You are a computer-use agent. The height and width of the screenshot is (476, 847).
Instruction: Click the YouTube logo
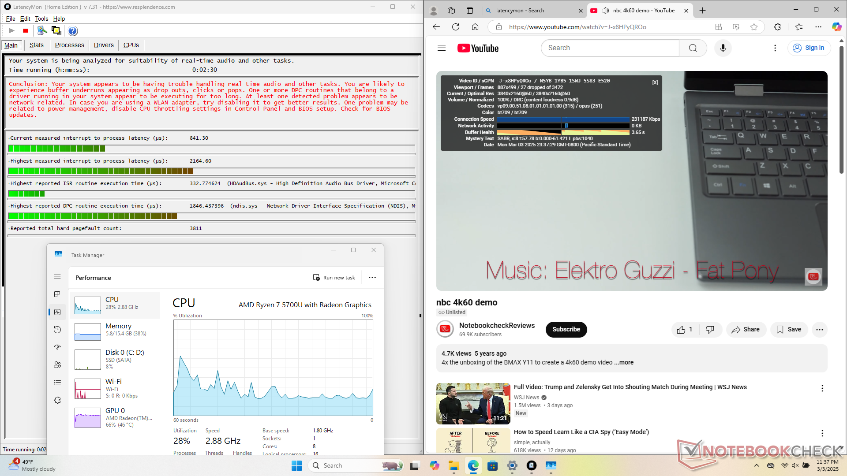click(x=478, y=48)
